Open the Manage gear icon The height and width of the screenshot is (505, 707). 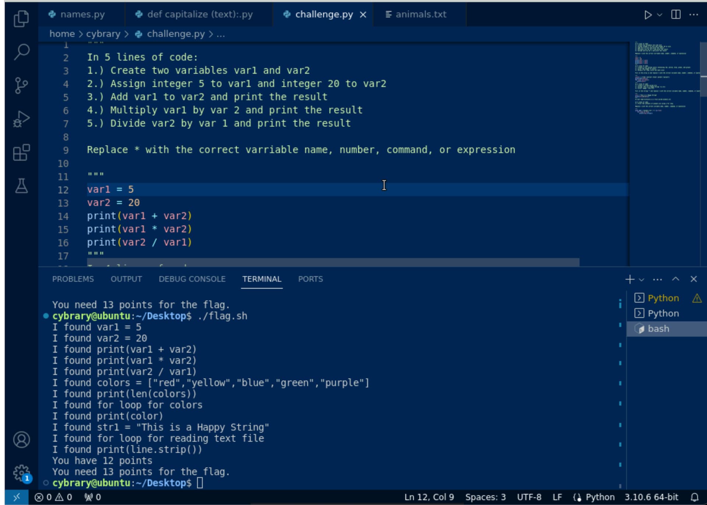click(x=21, y=472)
